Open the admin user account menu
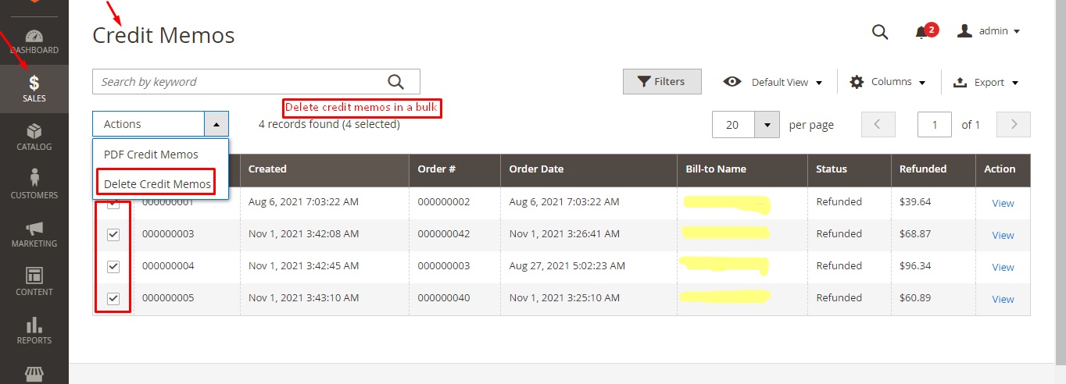The image size is (1066, 384). (989, 31)
